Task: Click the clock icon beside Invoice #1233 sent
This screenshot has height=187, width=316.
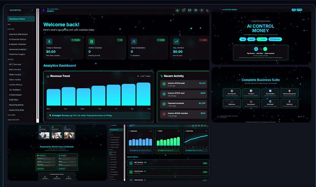Action: click(x=164, y=94)
